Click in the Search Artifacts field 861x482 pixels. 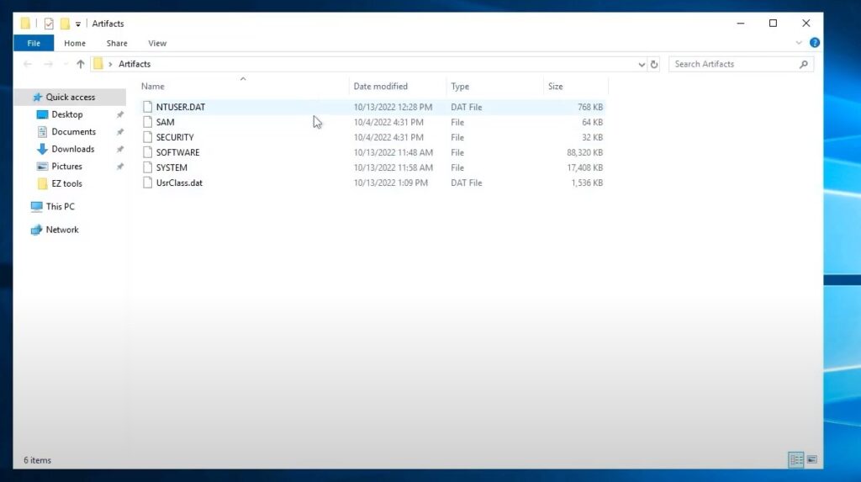tap(732, 64)
